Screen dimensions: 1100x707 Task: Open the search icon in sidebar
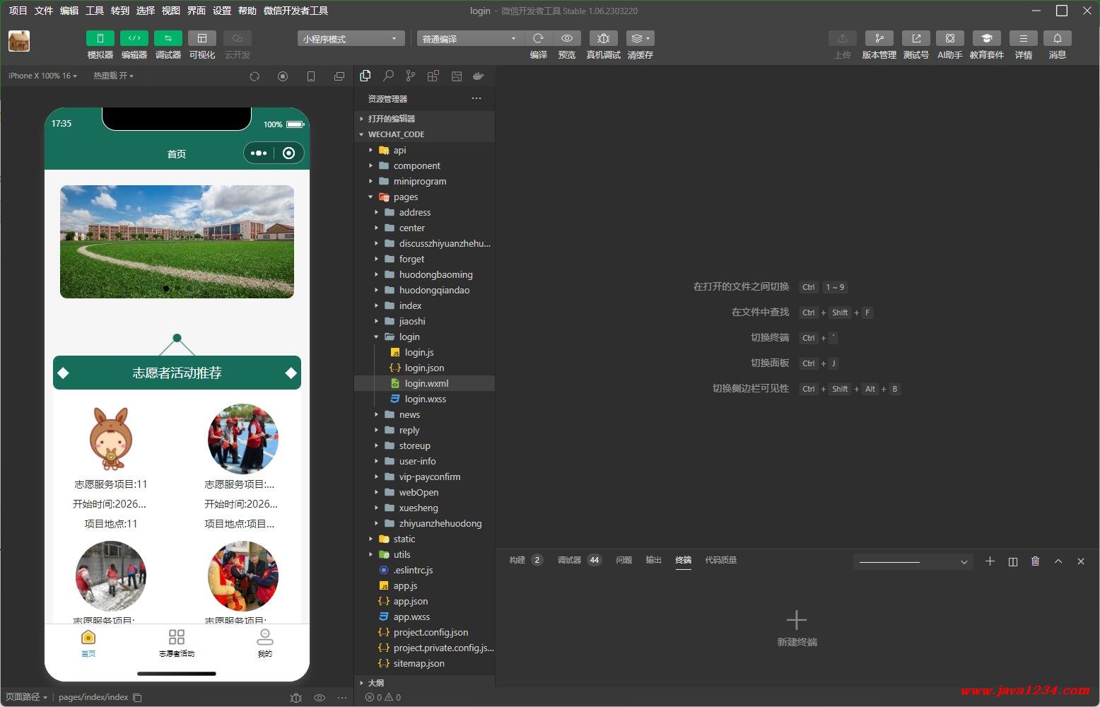pos(388,76)
